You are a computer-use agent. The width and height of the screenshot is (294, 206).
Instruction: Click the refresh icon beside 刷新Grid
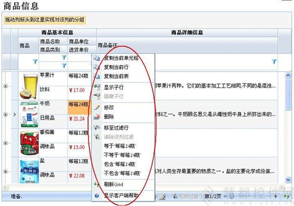click(x=96, y=184)
